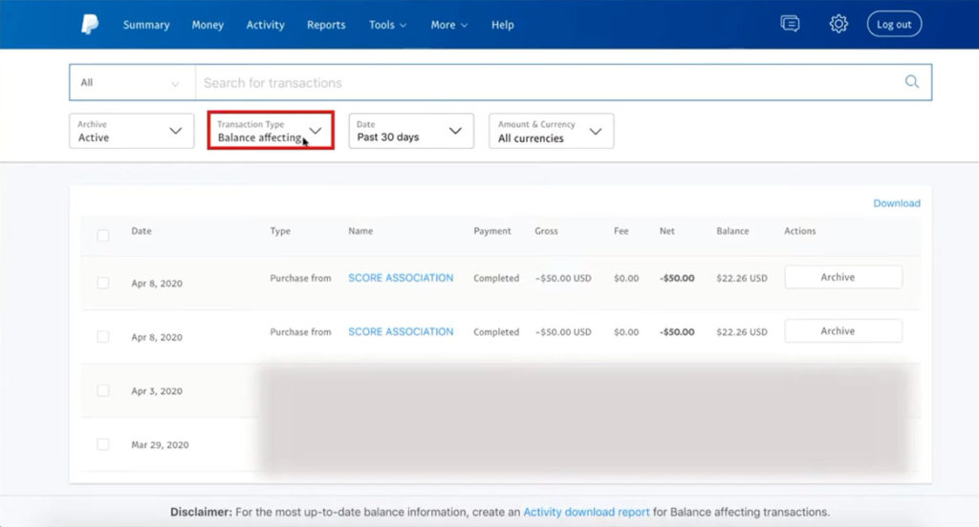Screen dimensions: 979x527
Task: Open the message center icon
Action: pyautogui.click(x=790, y=25)
